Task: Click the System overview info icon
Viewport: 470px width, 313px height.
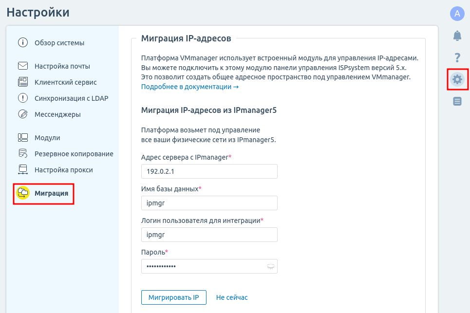Action: coord(23,42)
